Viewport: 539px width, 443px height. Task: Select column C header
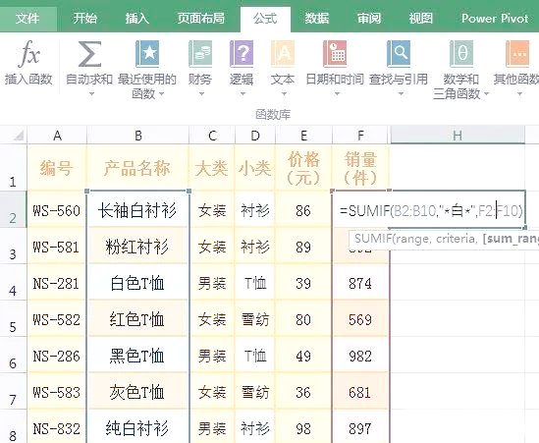(x=212, y=136)
